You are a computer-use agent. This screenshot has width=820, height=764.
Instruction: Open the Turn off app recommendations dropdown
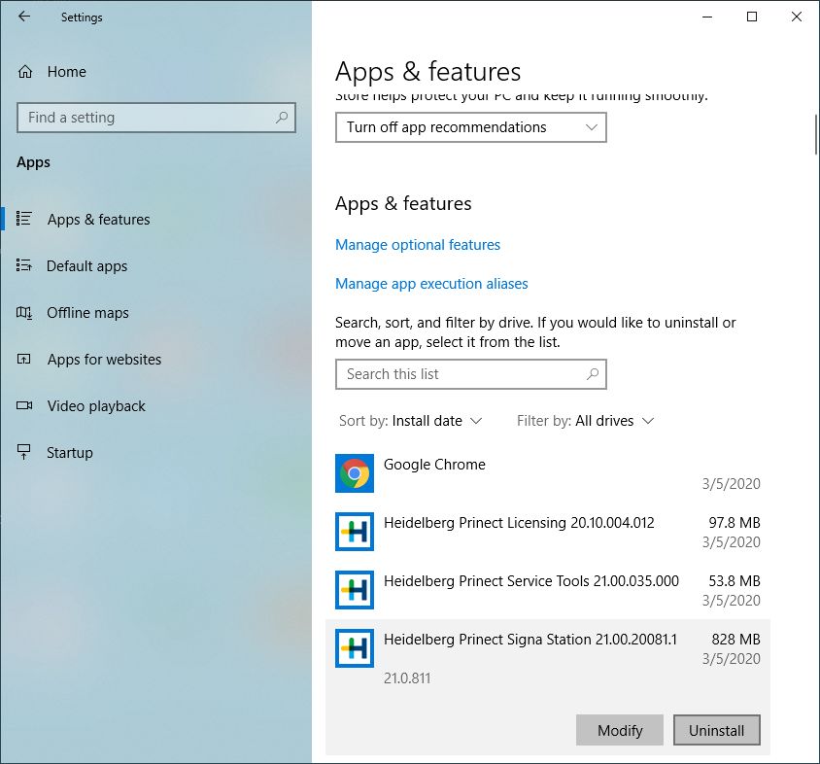coord(470,127)
